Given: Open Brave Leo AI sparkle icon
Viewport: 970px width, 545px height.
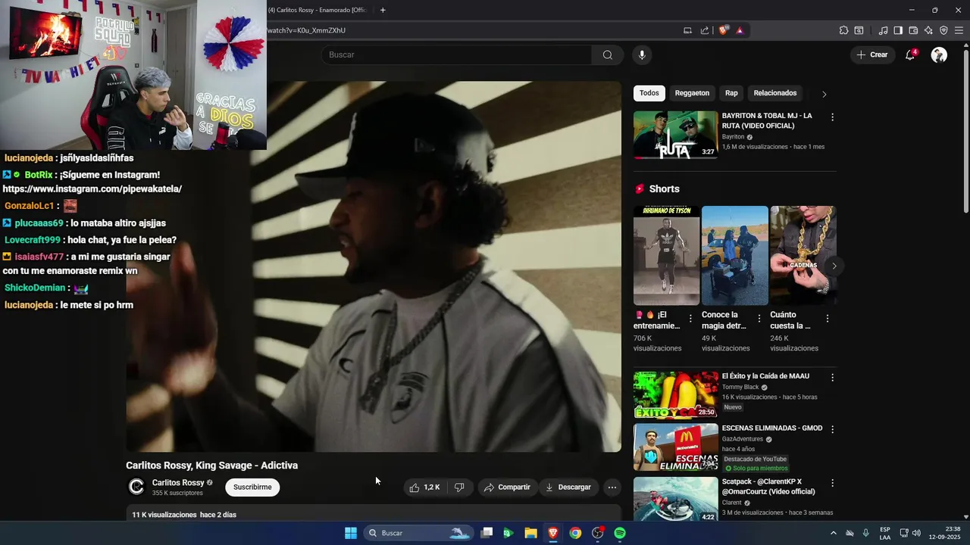Looking at the screenshot, I should coord(928,30).
